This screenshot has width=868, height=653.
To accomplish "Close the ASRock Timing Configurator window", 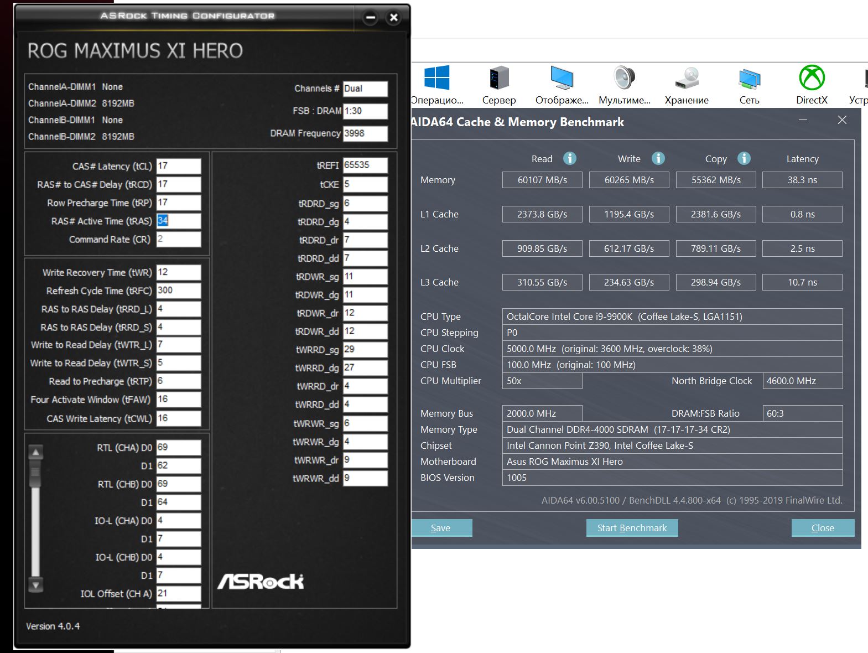I will point(394,18).
